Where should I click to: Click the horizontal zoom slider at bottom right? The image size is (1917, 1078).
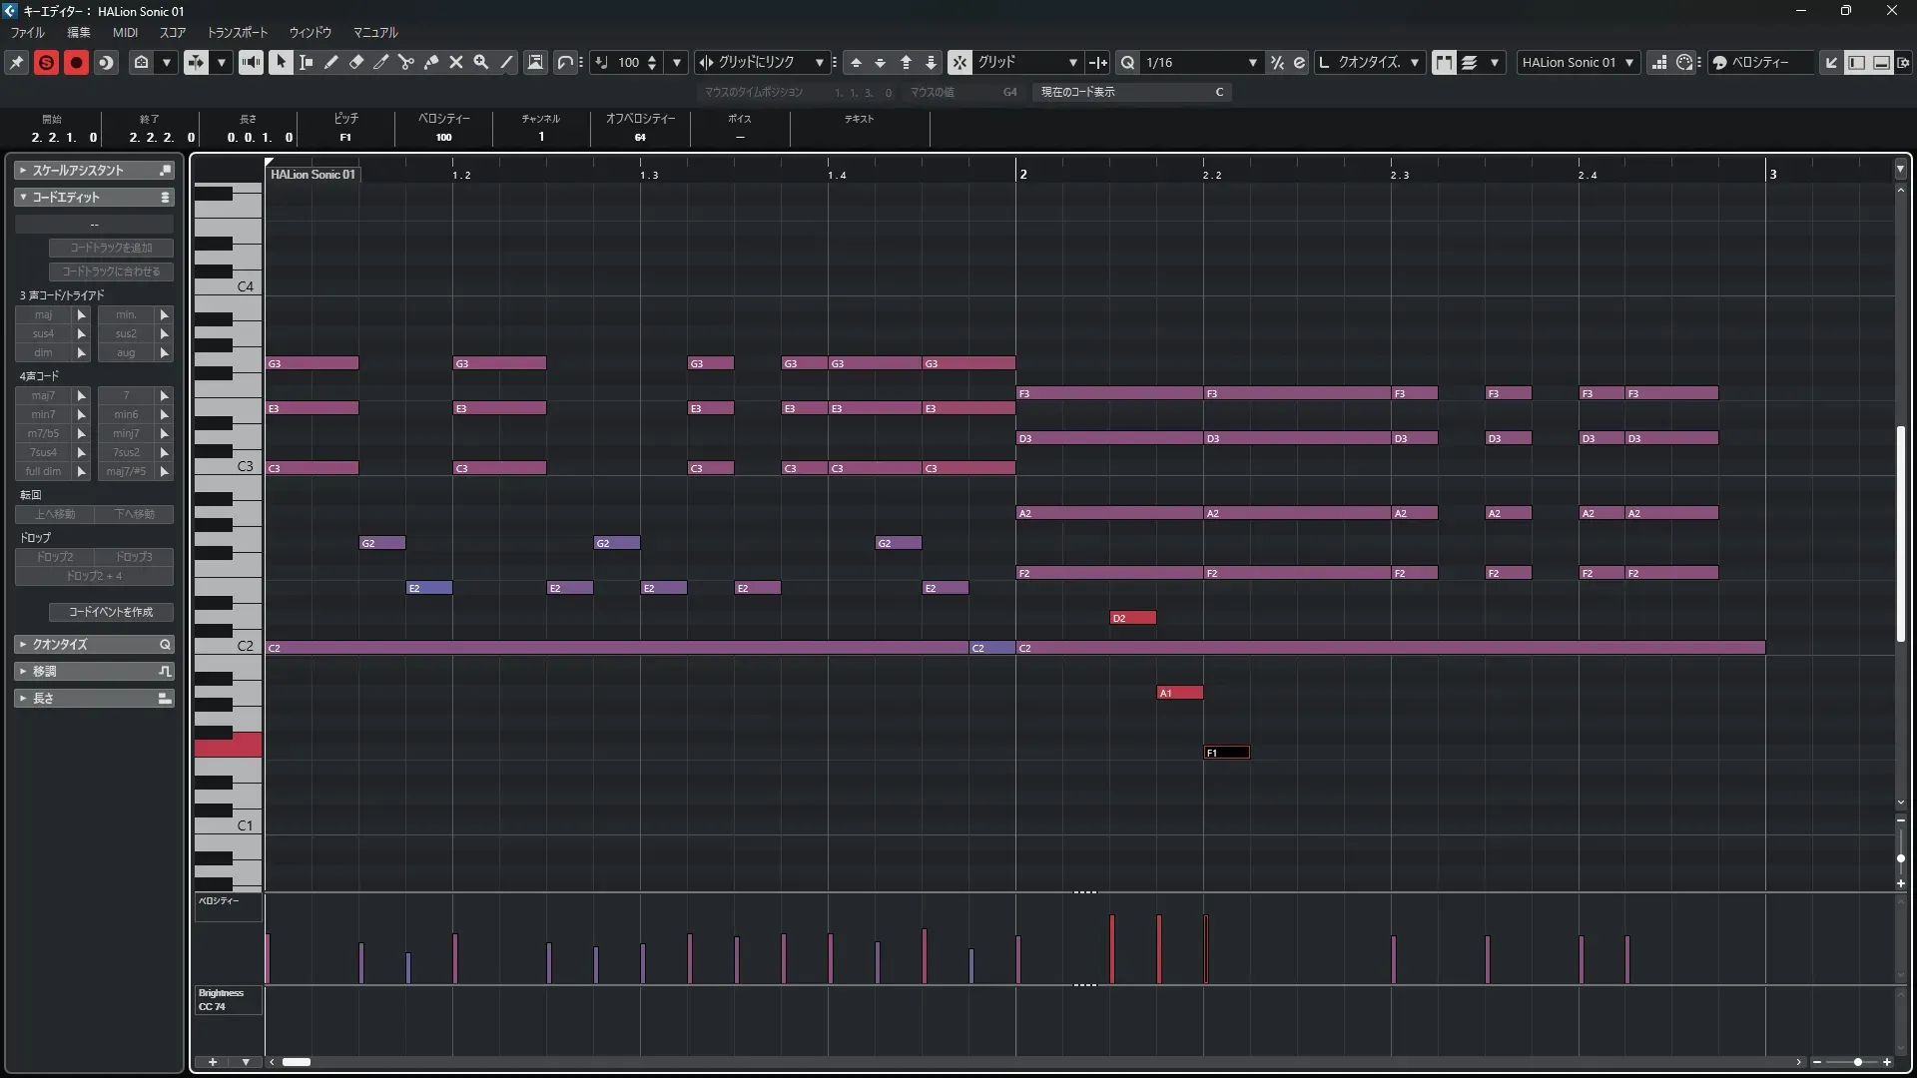pos(1857,1062)
